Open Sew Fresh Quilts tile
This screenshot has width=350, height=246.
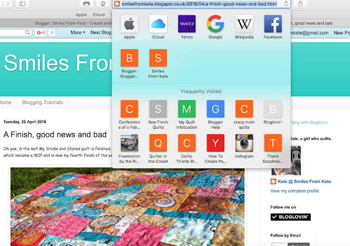tap(158, 109)
